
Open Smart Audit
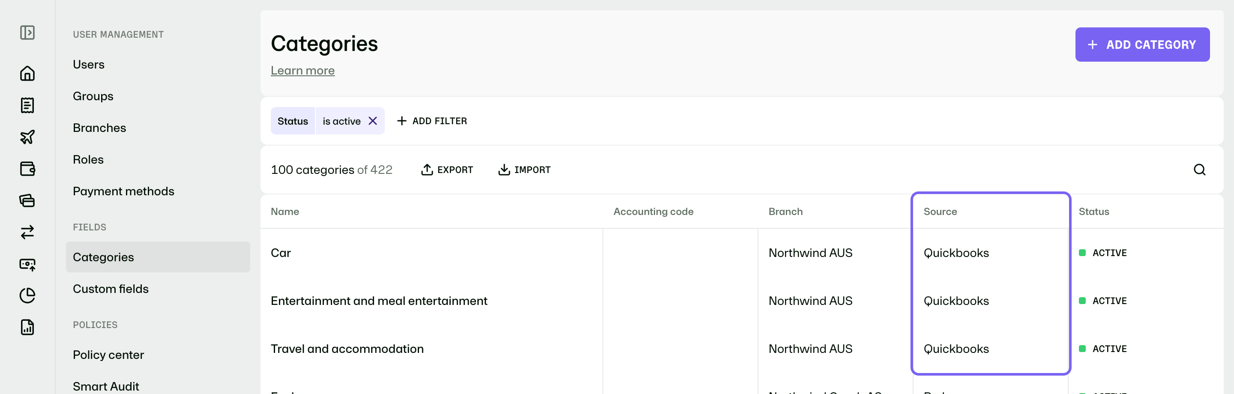[106, 386]
